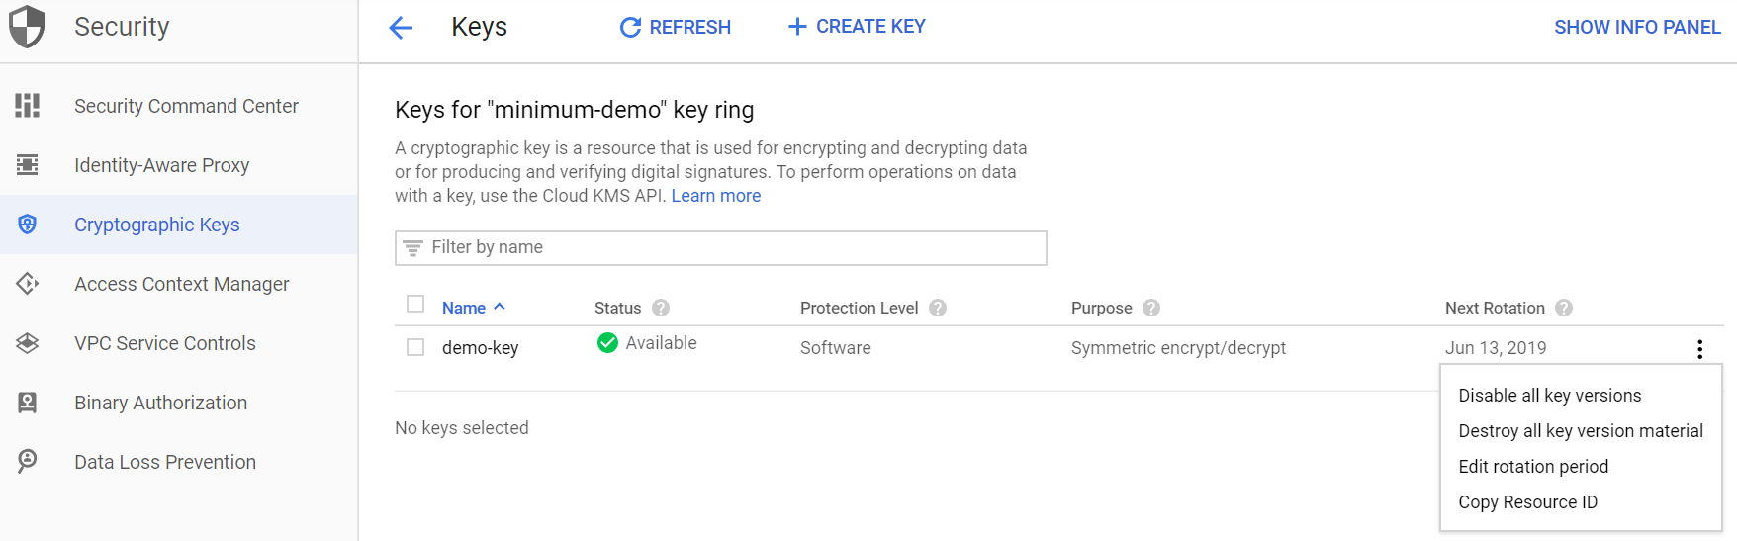Screen dimensions: 1737x541
Task: Click the Security Command Center sidebar icon
Action: 28,105
